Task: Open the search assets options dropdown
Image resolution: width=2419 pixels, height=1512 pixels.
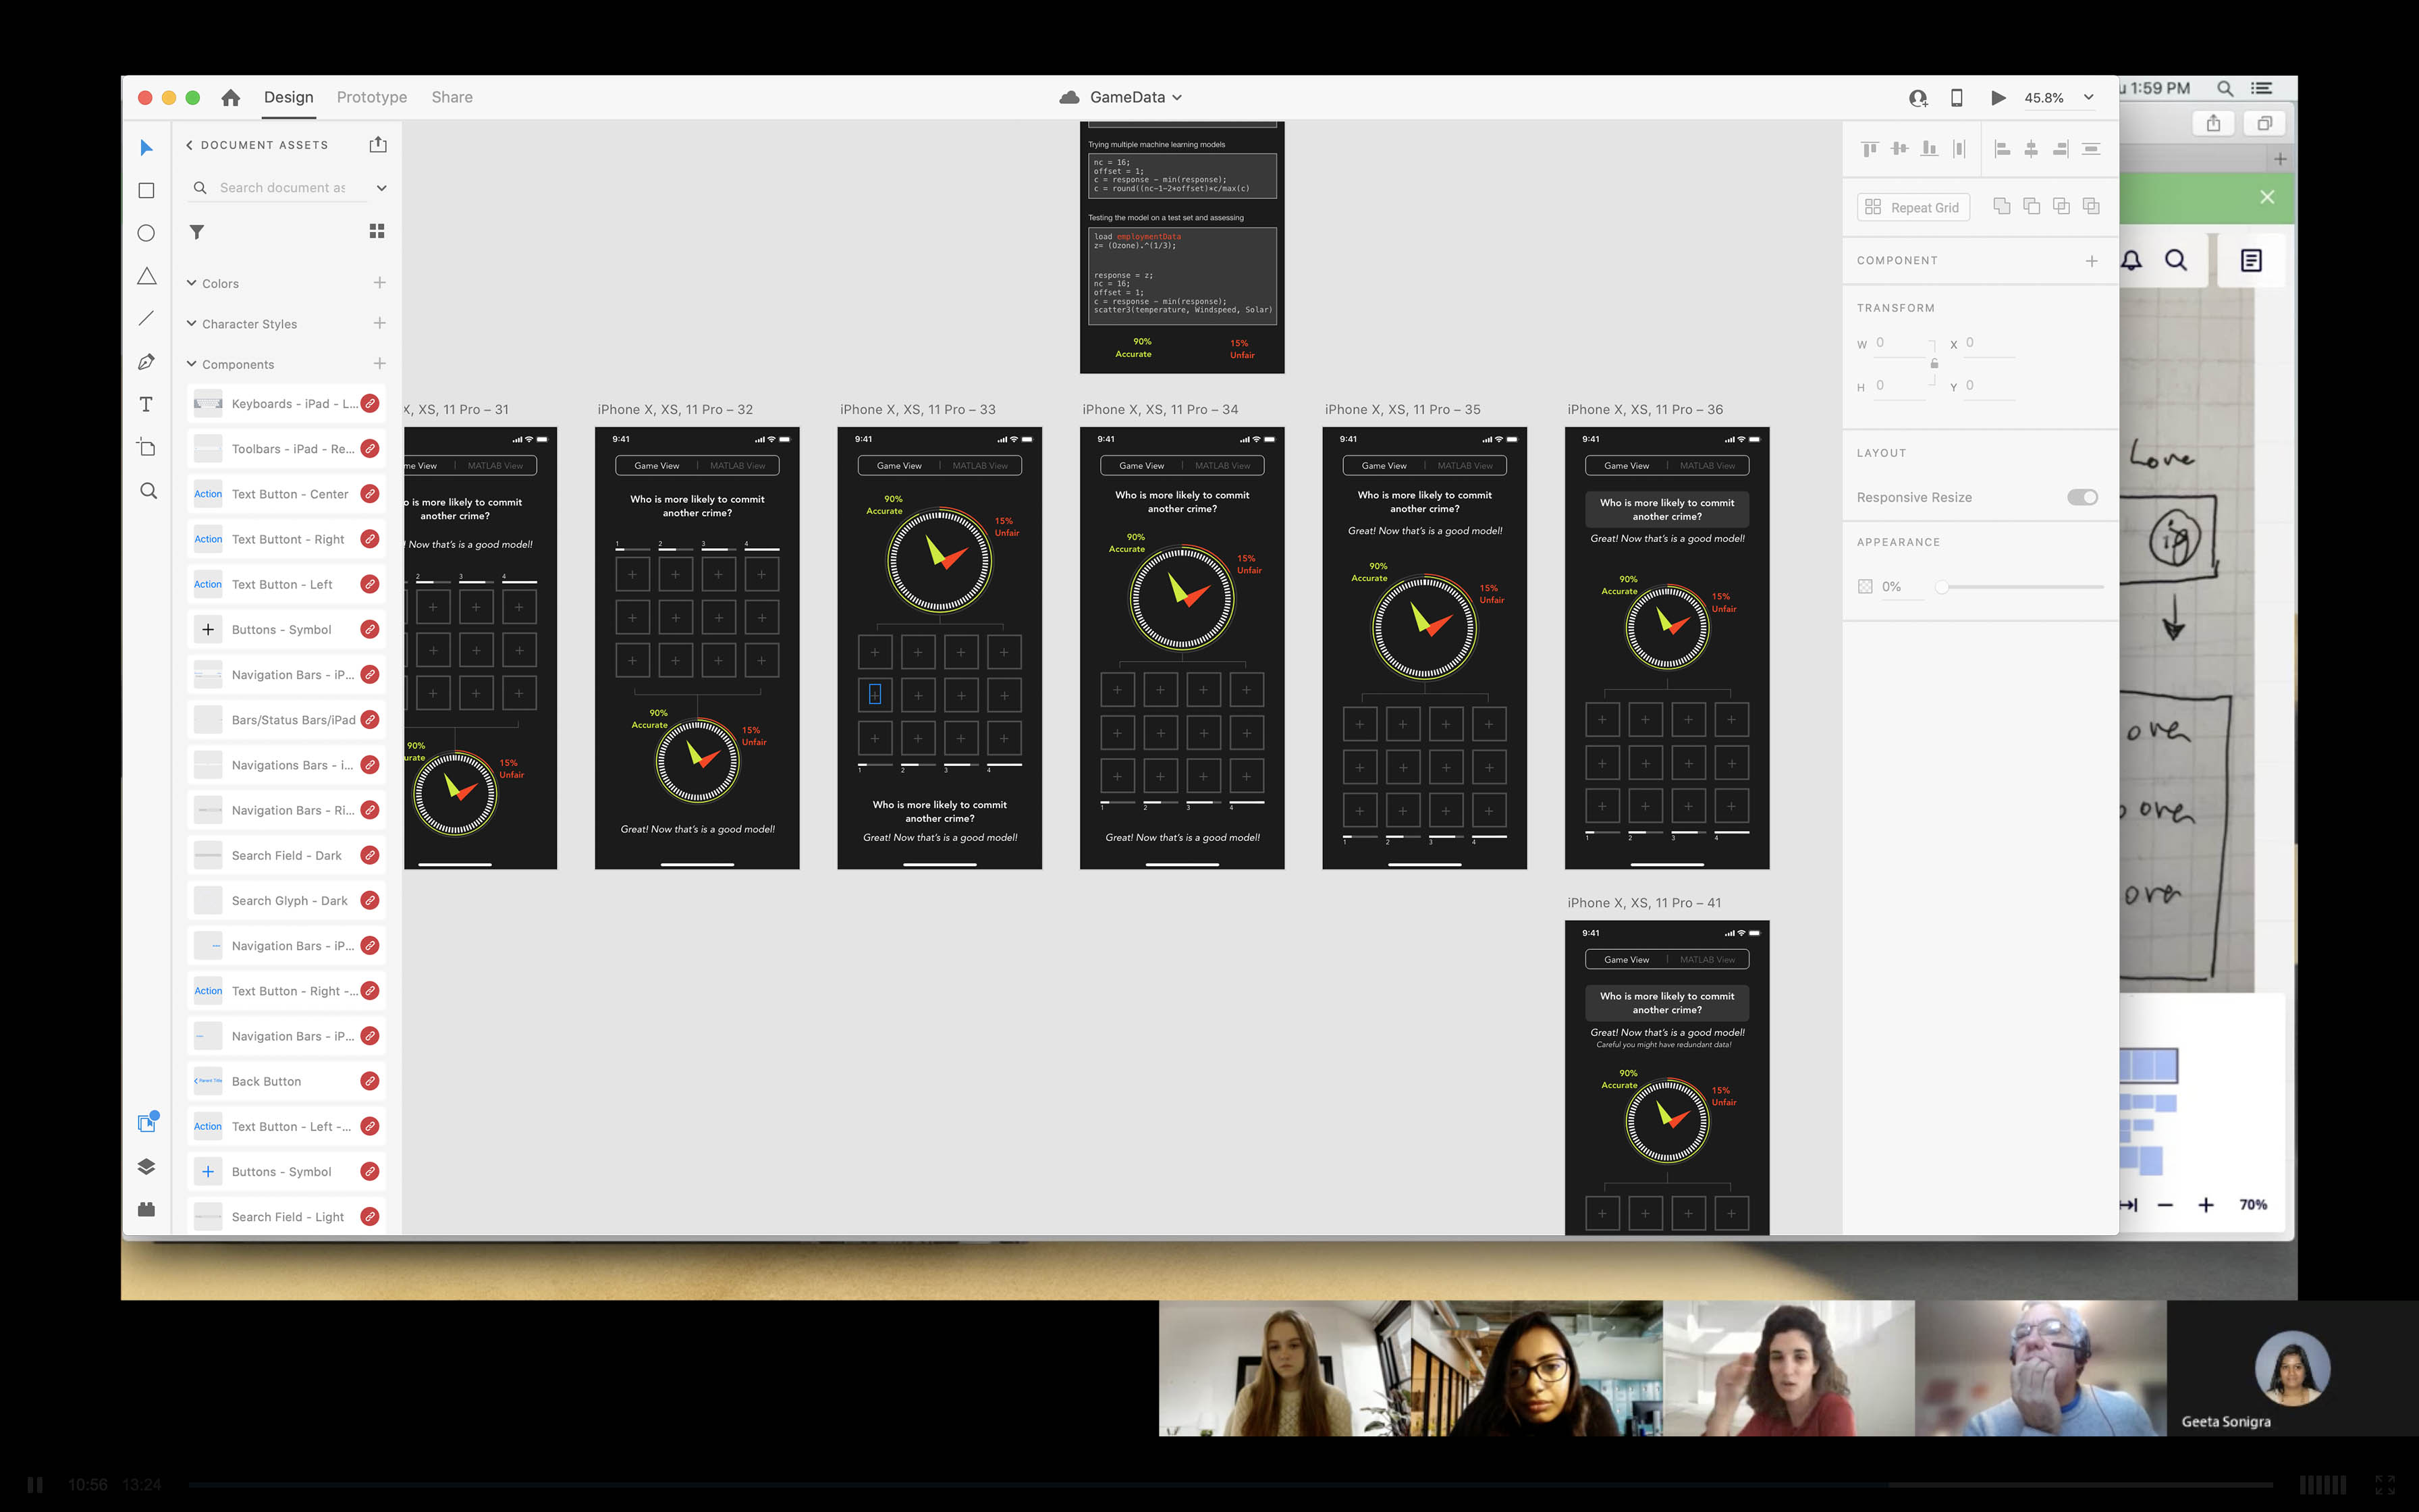Action: coord(381,188)
